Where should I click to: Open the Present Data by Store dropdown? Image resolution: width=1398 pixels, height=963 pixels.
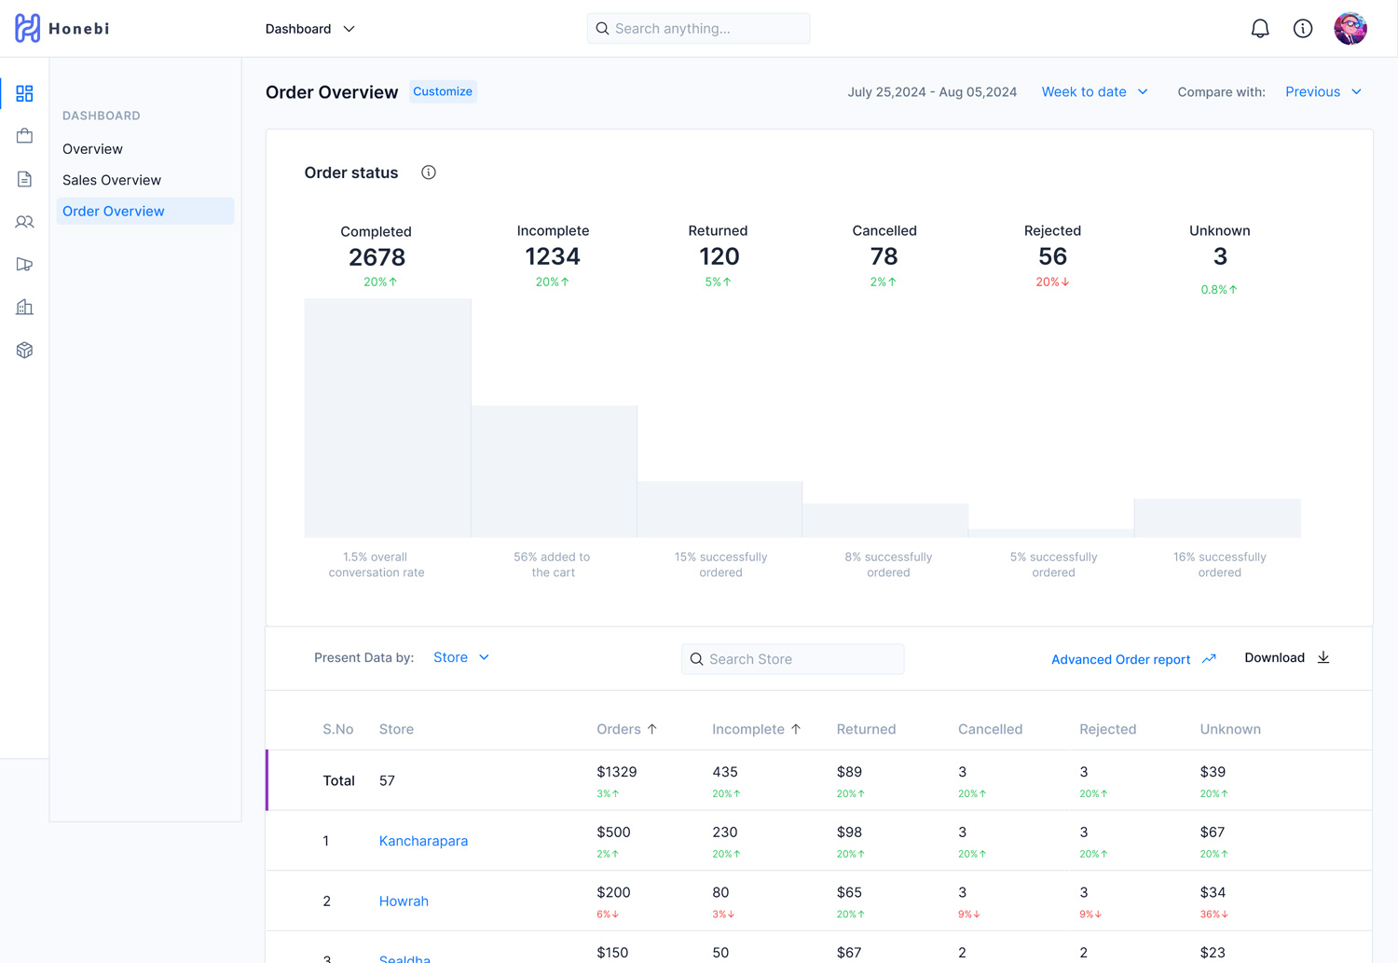(x=460, y=657)
